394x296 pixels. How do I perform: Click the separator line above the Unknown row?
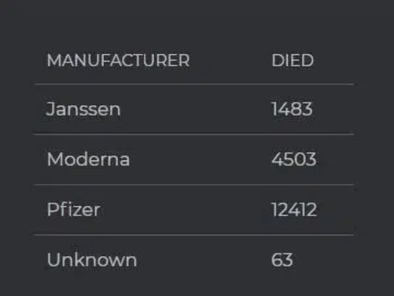coord(194,235)
